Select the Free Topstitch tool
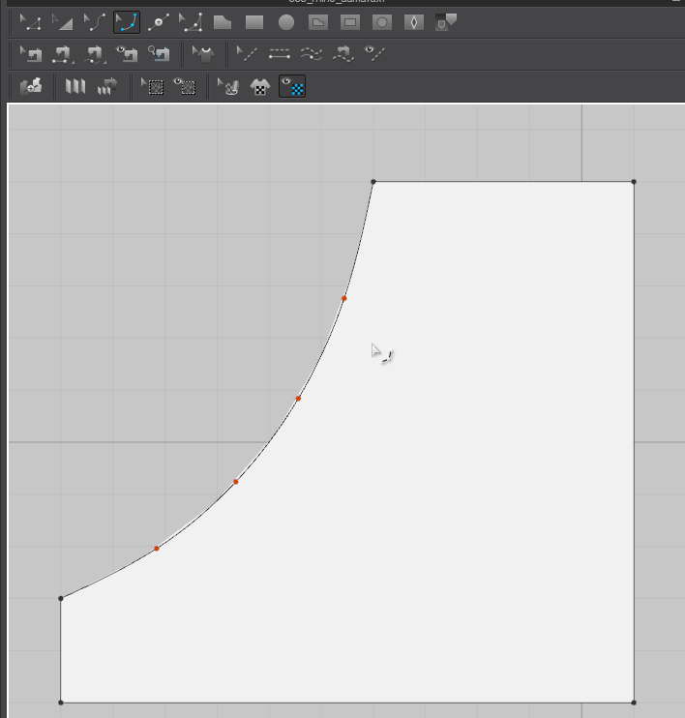685x718 pixels. click(312, 54)
